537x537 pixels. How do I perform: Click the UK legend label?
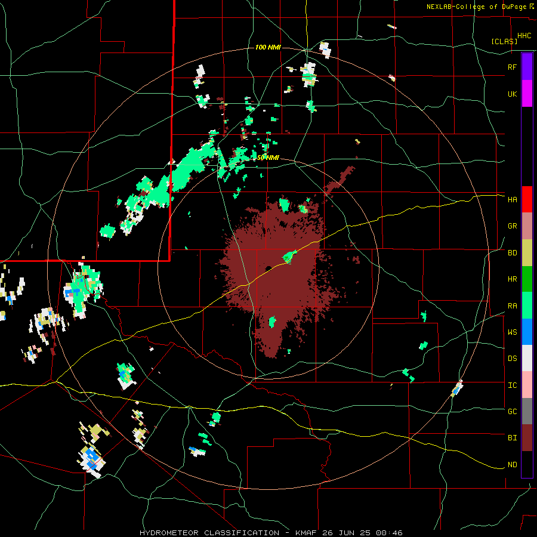pyautogui.click(x=512, y=94)
